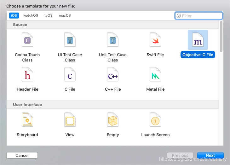
Task: Switch to the iOS platform tab
Action: click(x=14, y=15)
